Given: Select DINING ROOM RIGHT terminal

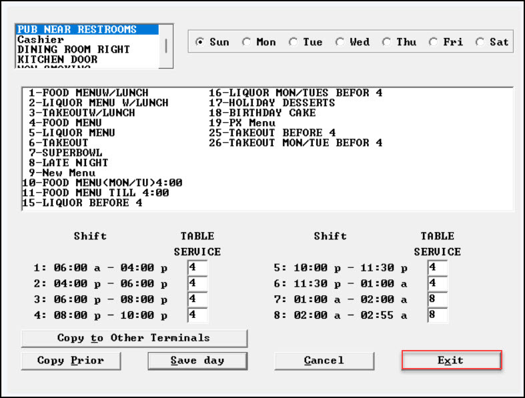Looking at the screenshot, I should coord(73,49).
